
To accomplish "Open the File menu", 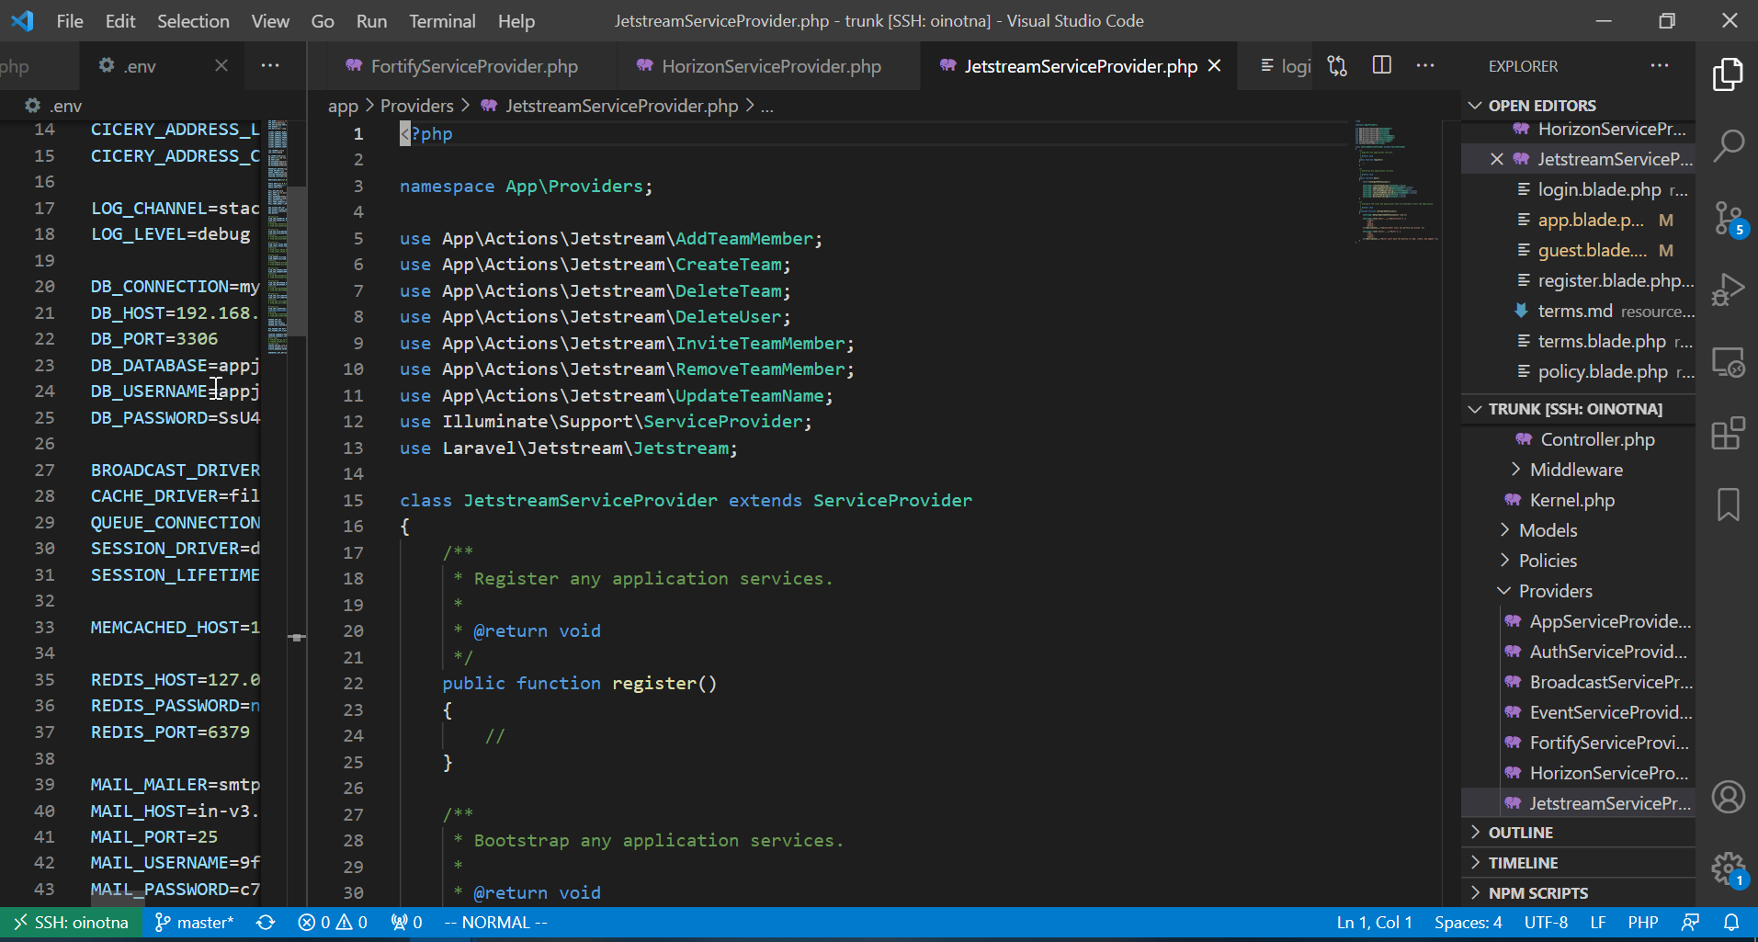I will [70, 21].
